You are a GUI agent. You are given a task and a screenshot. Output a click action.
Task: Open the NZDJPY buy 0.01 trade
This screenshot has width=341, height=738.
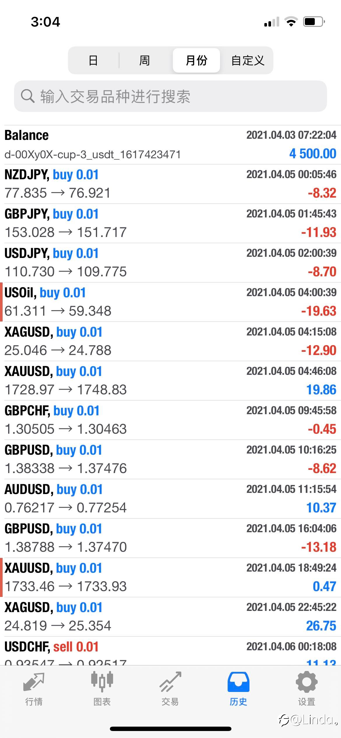(x=170, y=184)
